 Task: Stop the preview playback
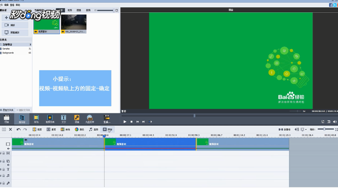[132, 122]
